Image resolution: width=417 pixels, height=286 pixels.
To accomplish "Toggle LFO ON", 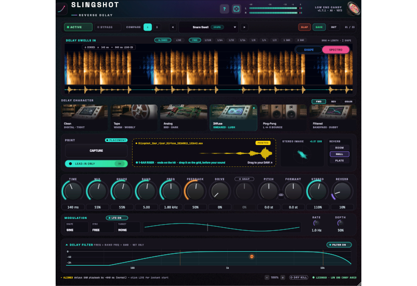I will click(x=117, y=218).
